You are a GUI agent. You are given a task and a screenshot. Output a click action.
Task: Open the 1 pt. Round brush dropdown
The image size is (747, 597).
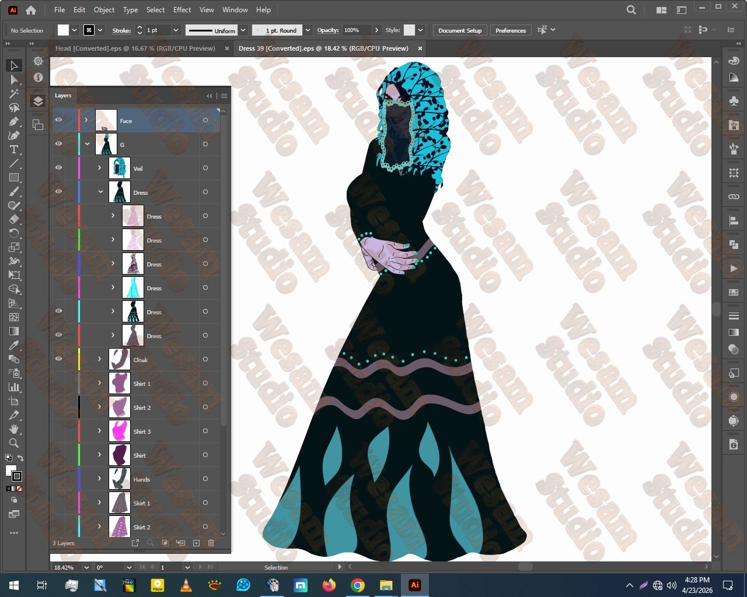tap(308, 30)
